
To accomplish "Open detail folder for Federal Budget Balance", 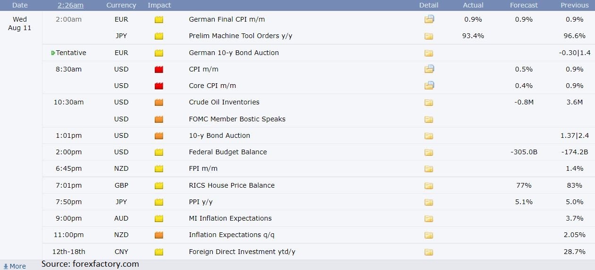I will tap(428, 152).
